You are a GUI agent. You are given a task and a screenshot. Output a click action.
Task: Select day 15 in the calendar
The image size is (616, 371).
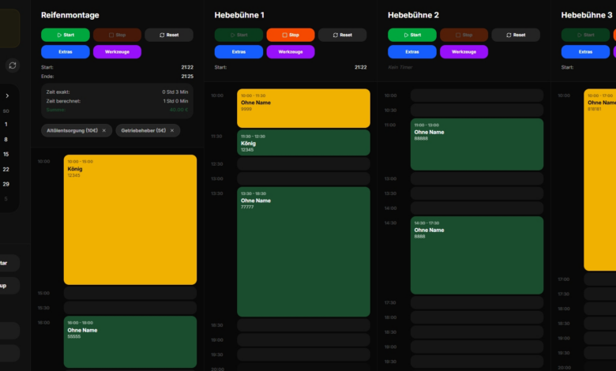[x=6, y=154]
